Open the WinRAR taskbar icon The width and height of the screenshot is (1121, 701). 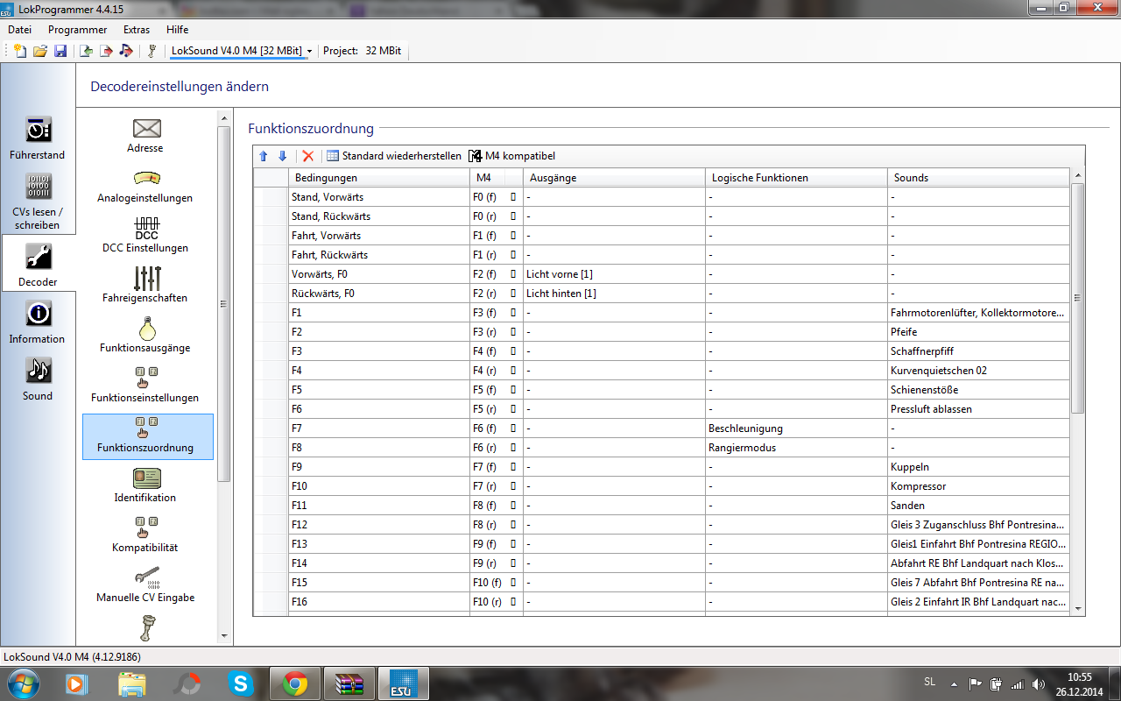[x=349, y=683]
